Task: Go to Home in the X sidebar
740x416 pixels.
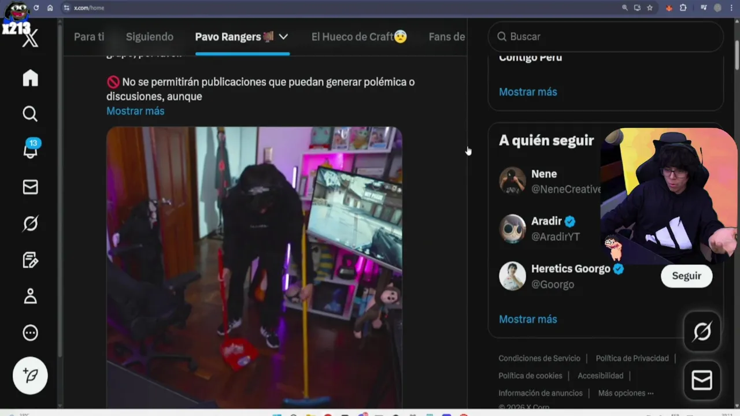Action: 30,78
